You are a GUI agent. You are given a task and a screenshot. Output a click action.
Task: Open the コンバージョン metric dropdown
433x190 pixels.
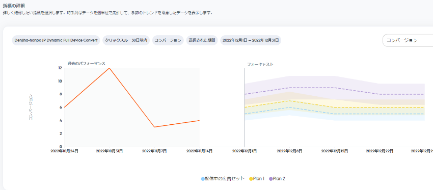point(408,40)
